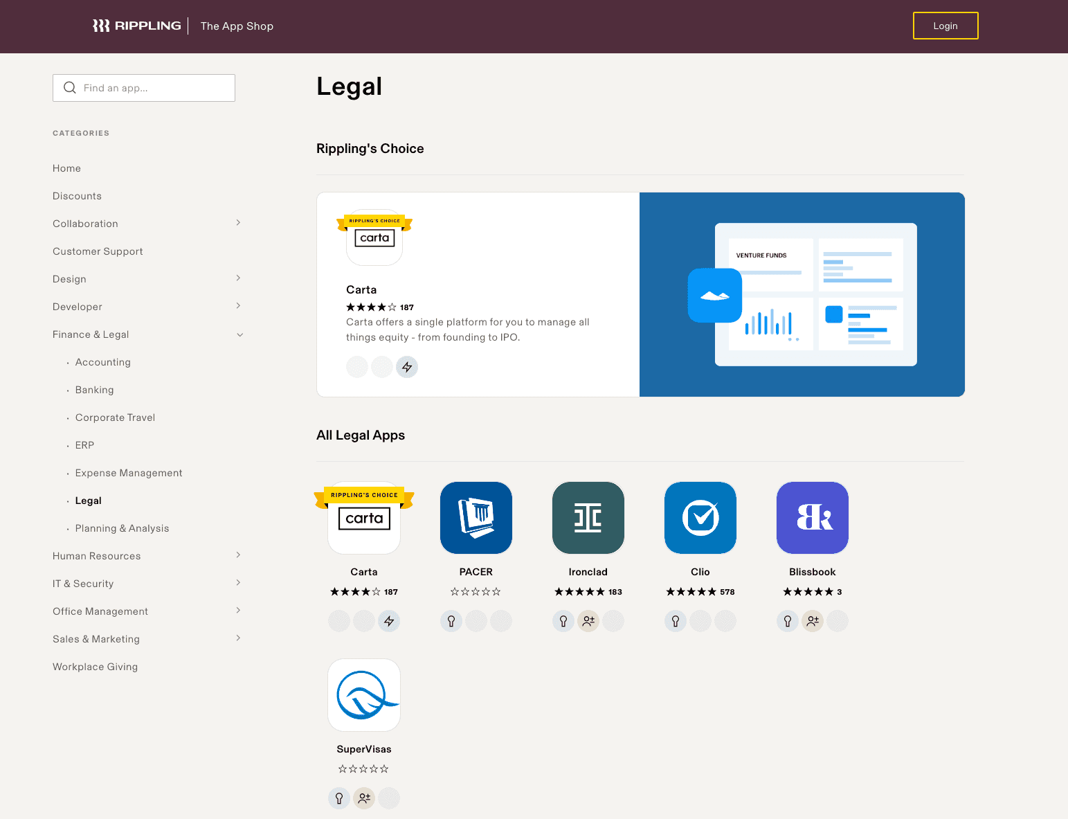Expand the Office Management category chevron

pyautogui.click(x=238, y=611)
